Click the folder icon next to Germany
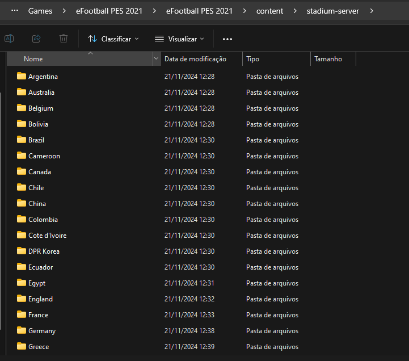 (22, 330)
